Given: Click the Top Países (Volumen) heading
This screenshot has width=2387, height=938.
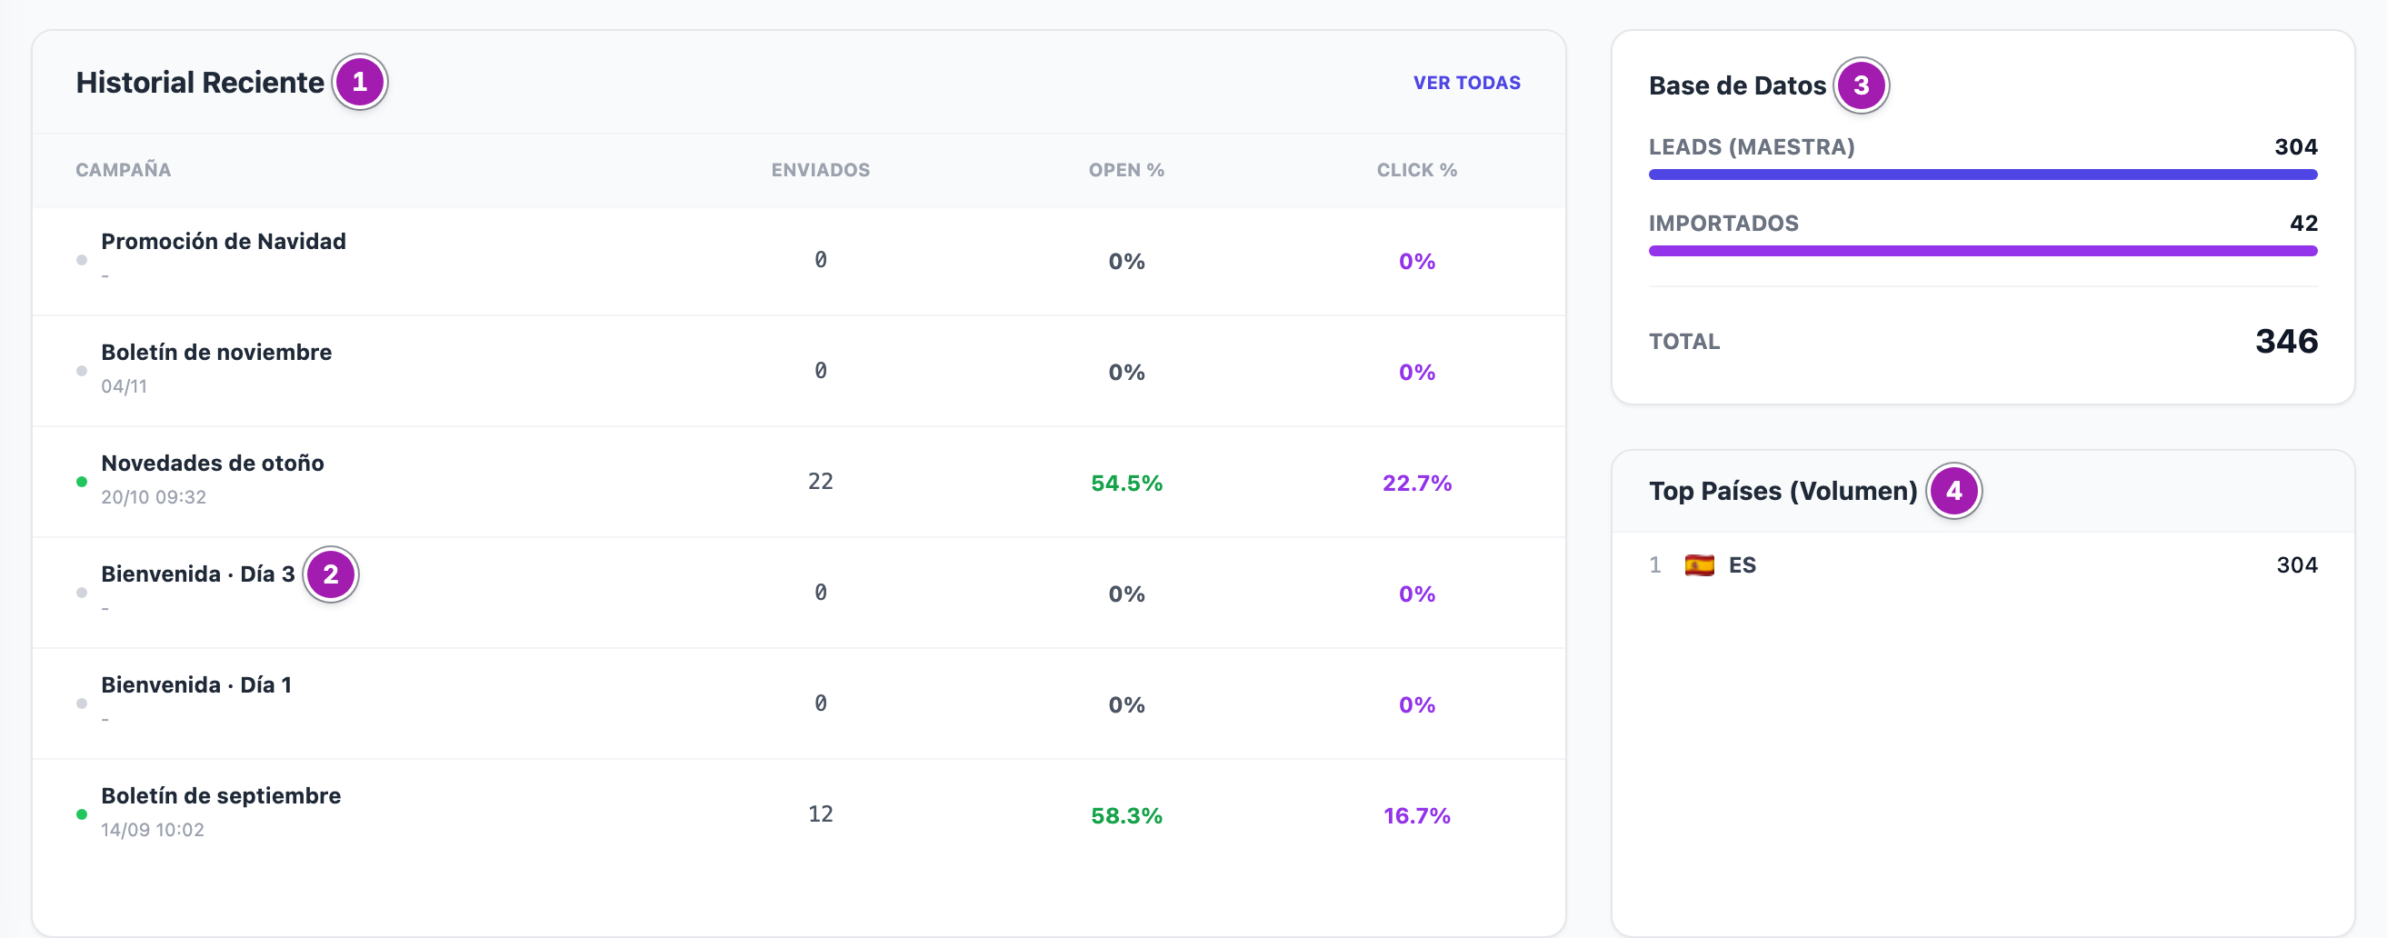Looking at the screenshot, I should click(x=1782, y=490).
